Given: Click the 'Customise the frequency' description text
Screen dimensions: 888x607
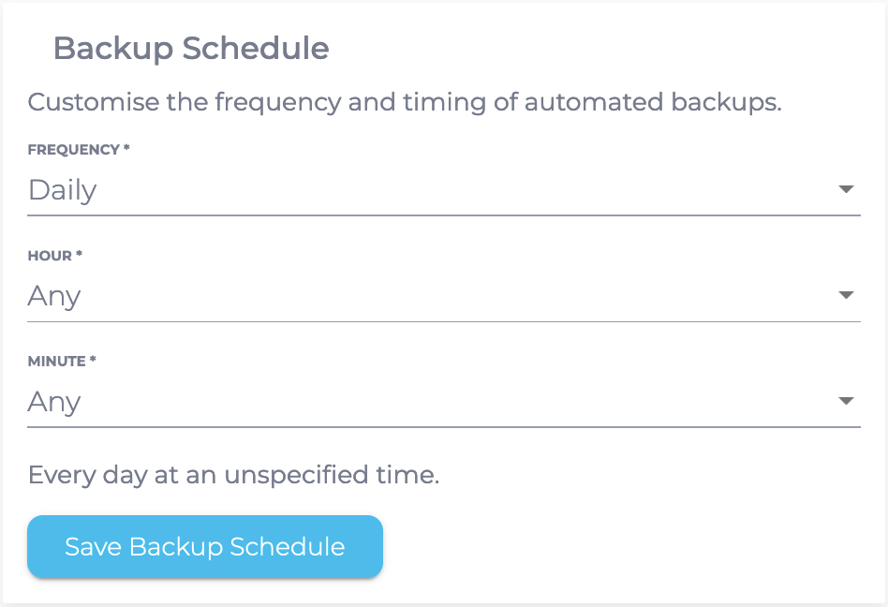Looking at the screenshot, I should tap(404, 102).
